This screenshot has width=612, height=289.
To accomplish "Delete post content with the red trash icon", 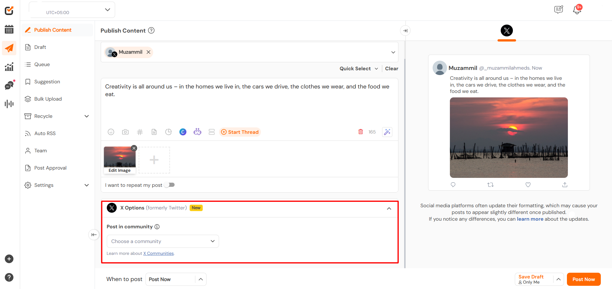I will click(x=361, y=132).
